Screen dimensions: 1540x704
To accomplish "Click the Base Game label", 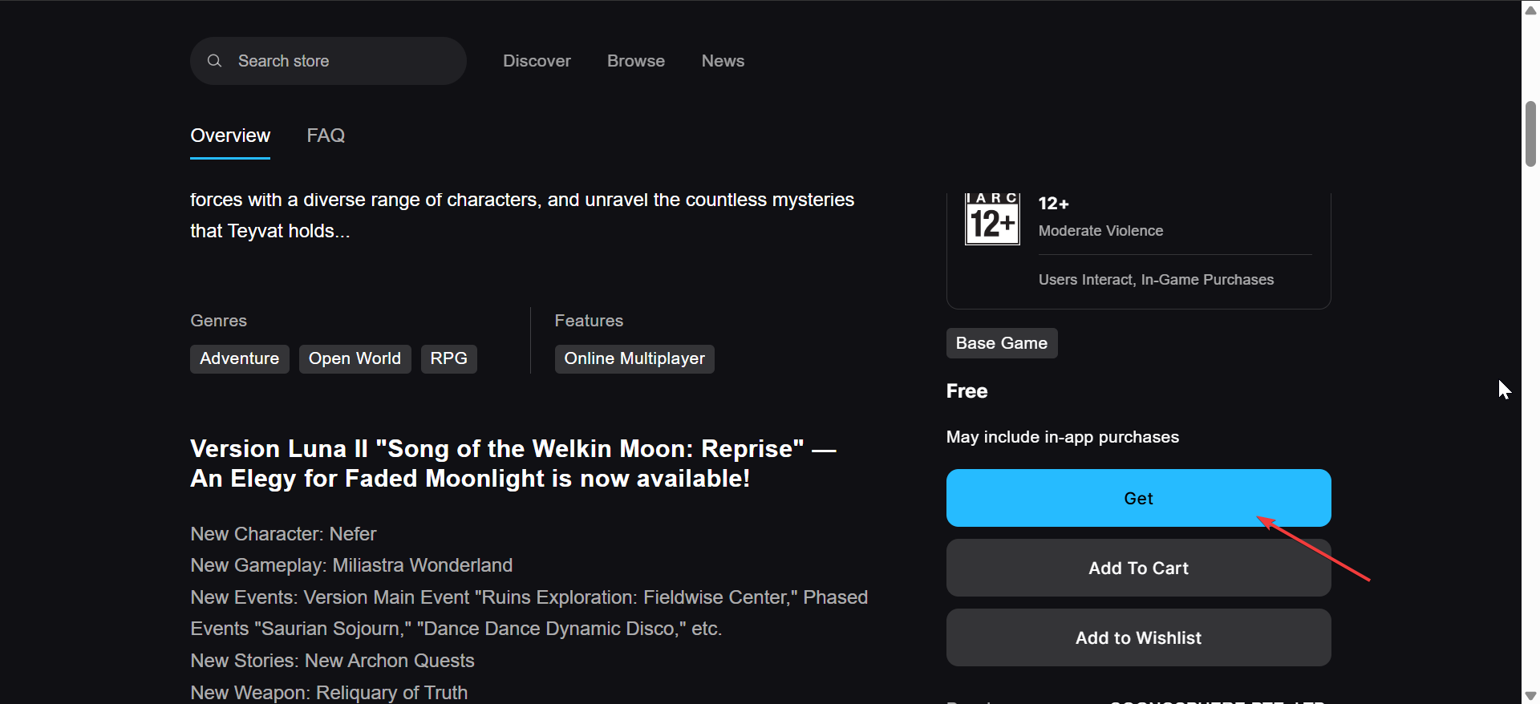I will tap(1001, 343).
